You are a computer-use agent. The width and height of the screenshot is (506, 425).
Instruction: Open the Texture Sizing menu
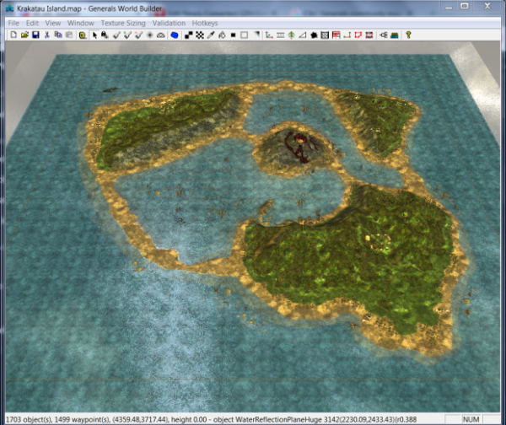pyautogui.click(x=123, y=24)
